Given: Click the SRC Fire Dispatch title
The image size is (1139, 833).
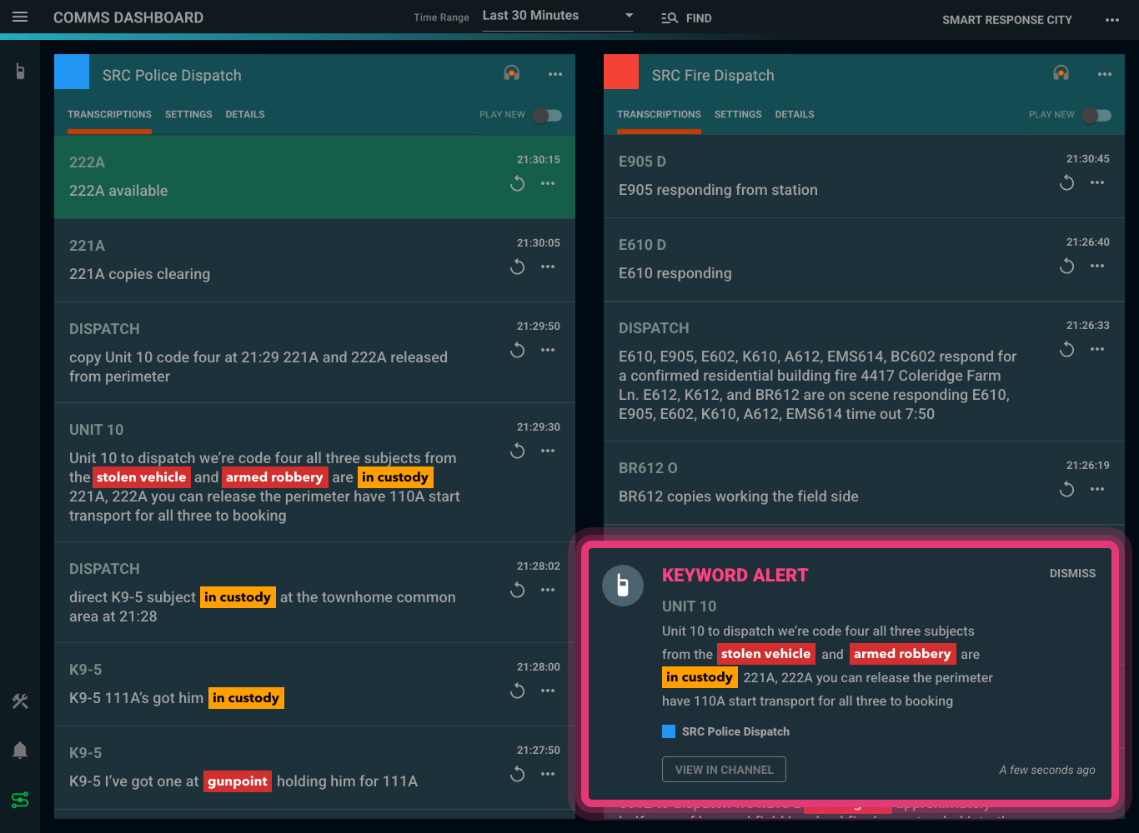Looking at the screenshot, I should coord(713,75).
